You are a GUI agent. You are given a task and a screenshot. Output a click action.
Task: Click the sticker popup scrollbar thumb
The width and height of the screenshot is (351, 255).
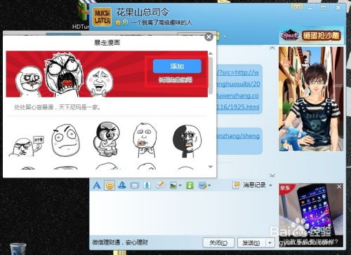pyautogui.click(x=211, y=76)
